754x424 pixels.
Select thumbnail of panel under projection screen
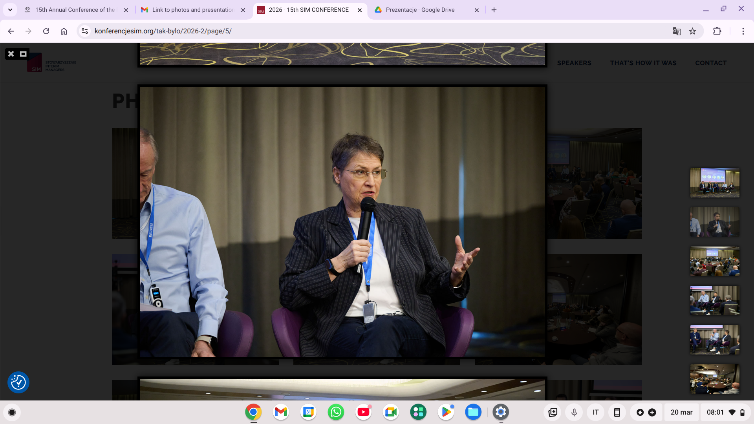[715, 183]
